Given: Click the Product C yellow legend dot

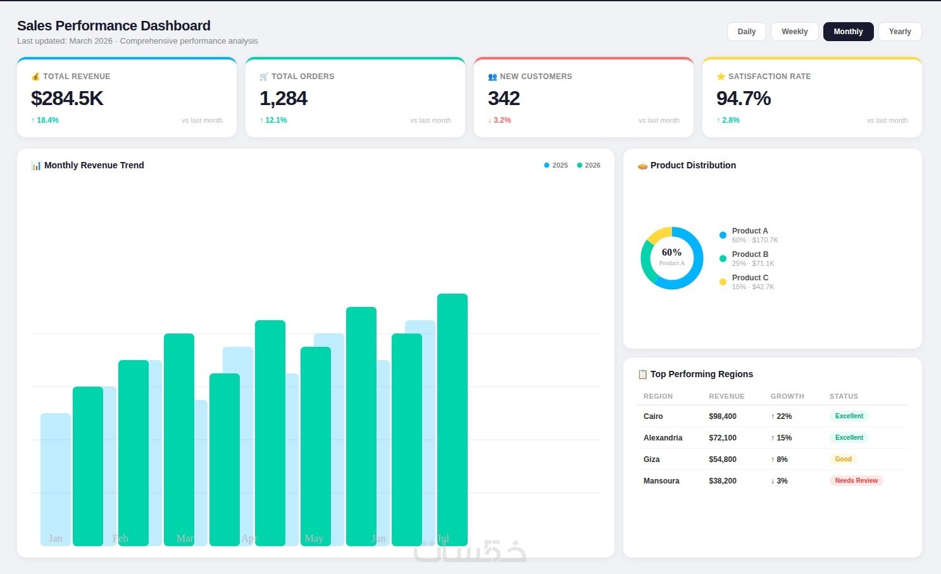Looking at the screenshot, I should coord(723,282).
